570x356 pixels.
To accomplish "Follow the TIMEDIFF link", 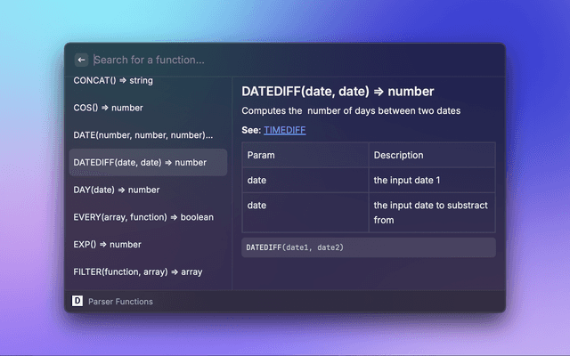I will [x=284, y=130].
